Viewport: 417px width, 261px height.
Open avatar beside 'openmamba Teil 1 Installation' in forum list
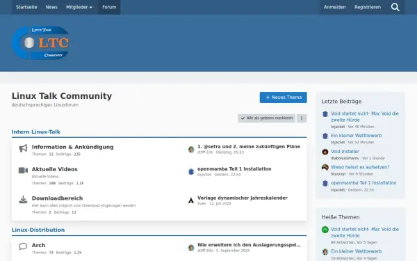(x=191, y=171)
